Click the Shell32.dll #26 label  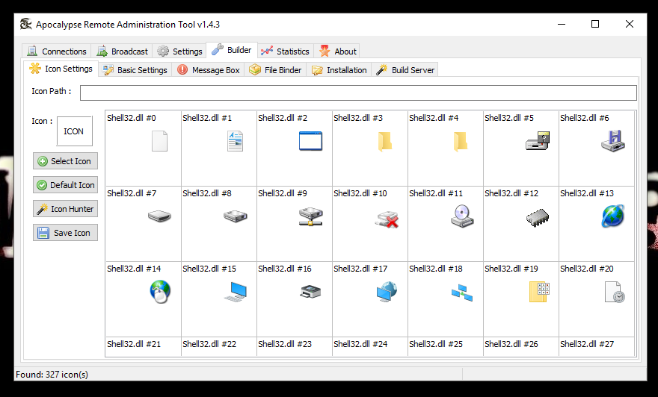(x=511, y=344)
